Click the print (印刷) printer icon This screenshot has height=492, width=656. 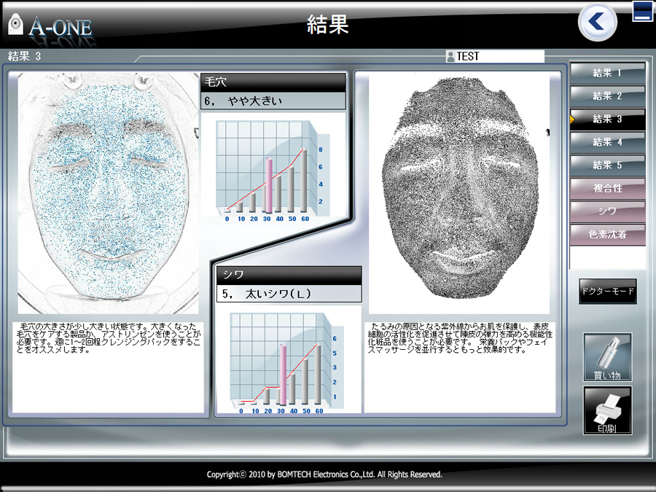607,410
